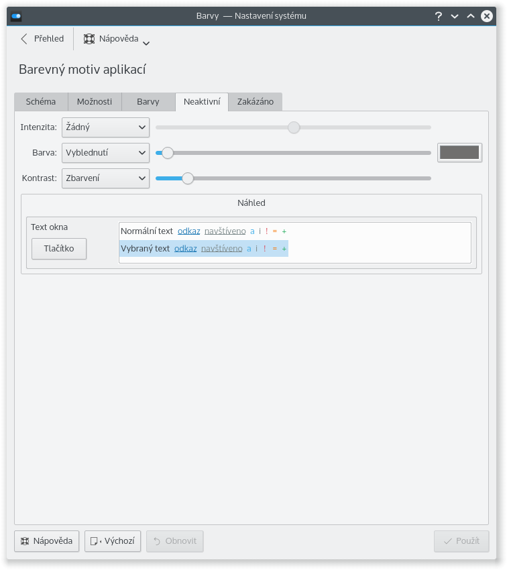Click the Barva slider handle
The height and width of the screenshot is (570, 507).
[x=167, y=153]
